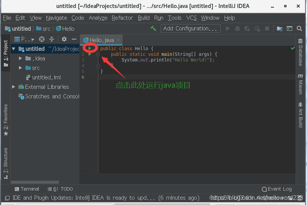Open the Build menu
The height and width of the screenshot is (205, 307).
[x=144, y=18]
